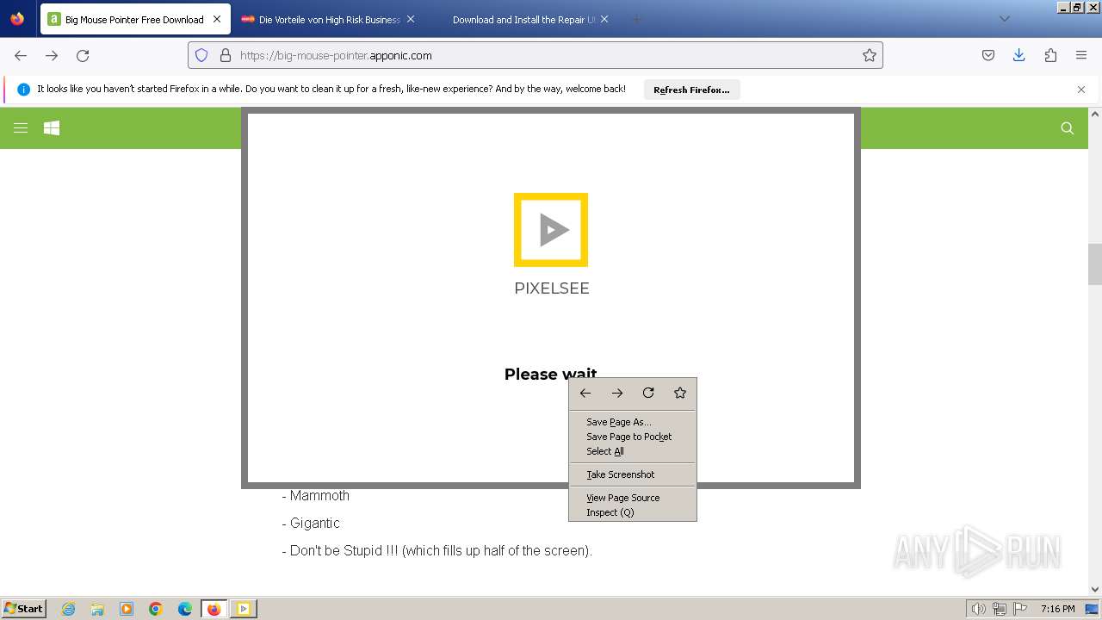The image size is (1102, 620).
Task: Close the Download and Install the Repair tab
Action: click(604, 19)
